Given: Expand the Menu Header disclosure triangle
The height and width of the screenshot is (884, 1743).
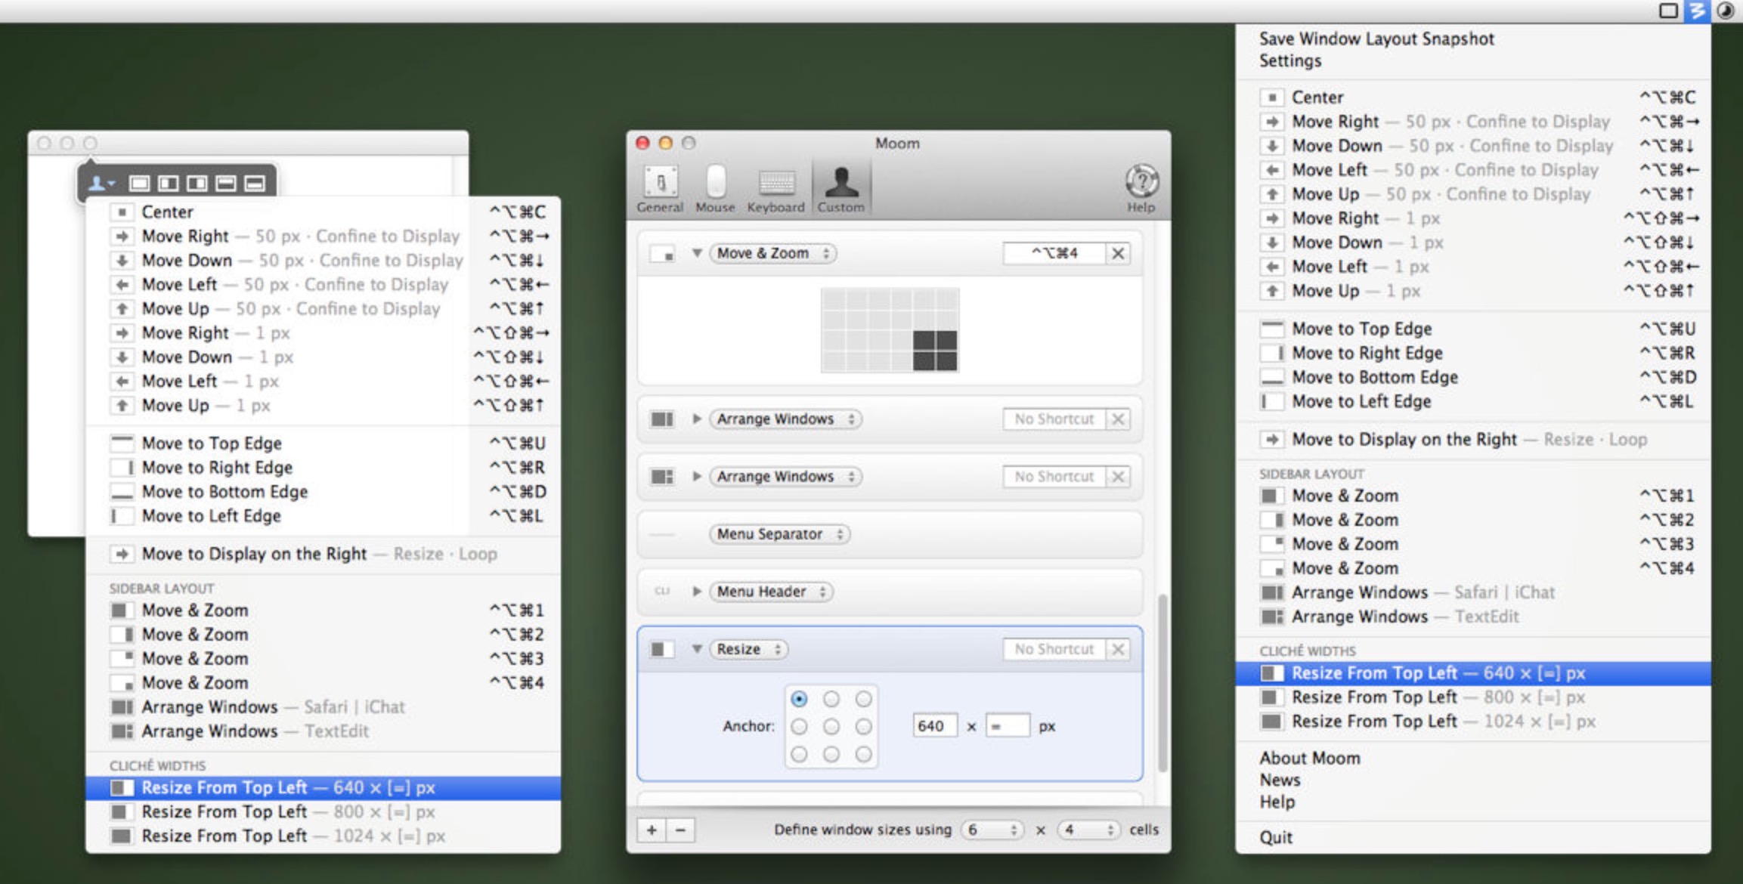Looking at the screenshot, I should (x=697, y=592).
